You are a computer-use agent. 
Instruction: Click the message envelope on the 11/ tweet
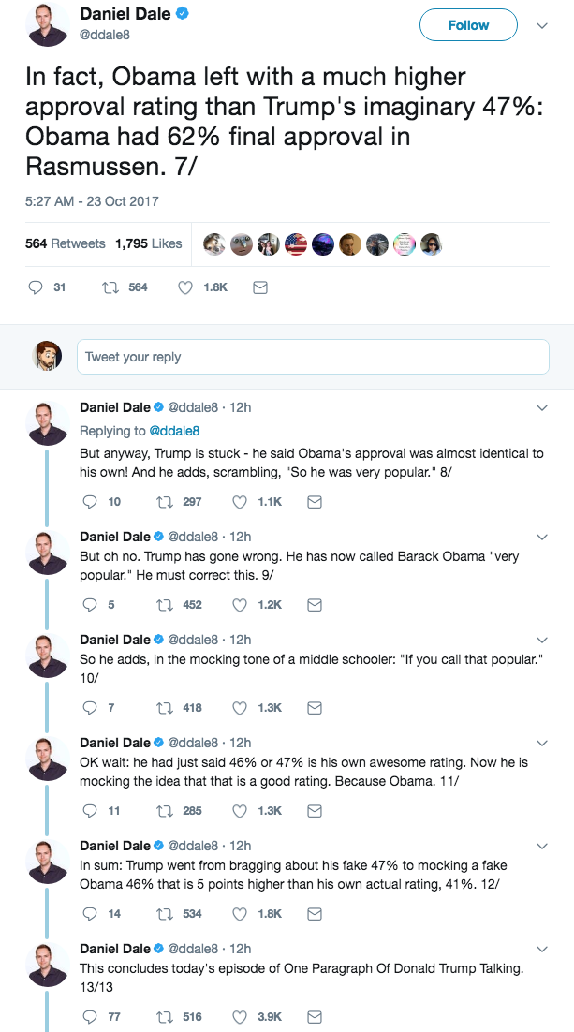[315, 811]
